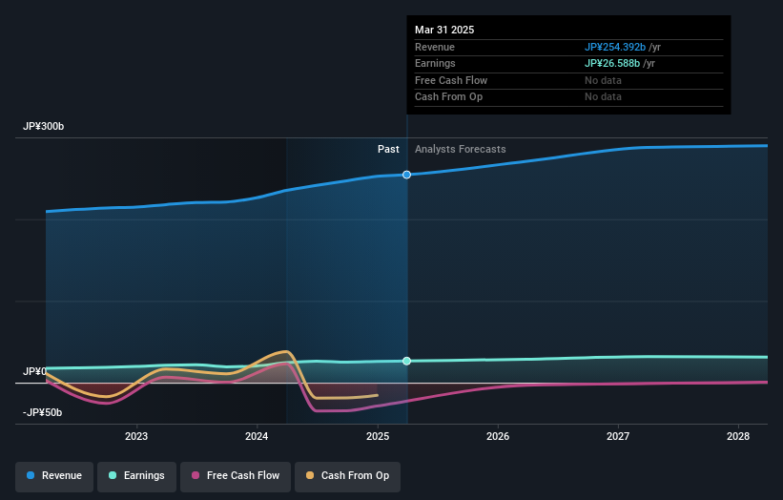Click the Earnings tooltip row label
The height and width of the screenshot is (500, 783).
tap(435, 63)
